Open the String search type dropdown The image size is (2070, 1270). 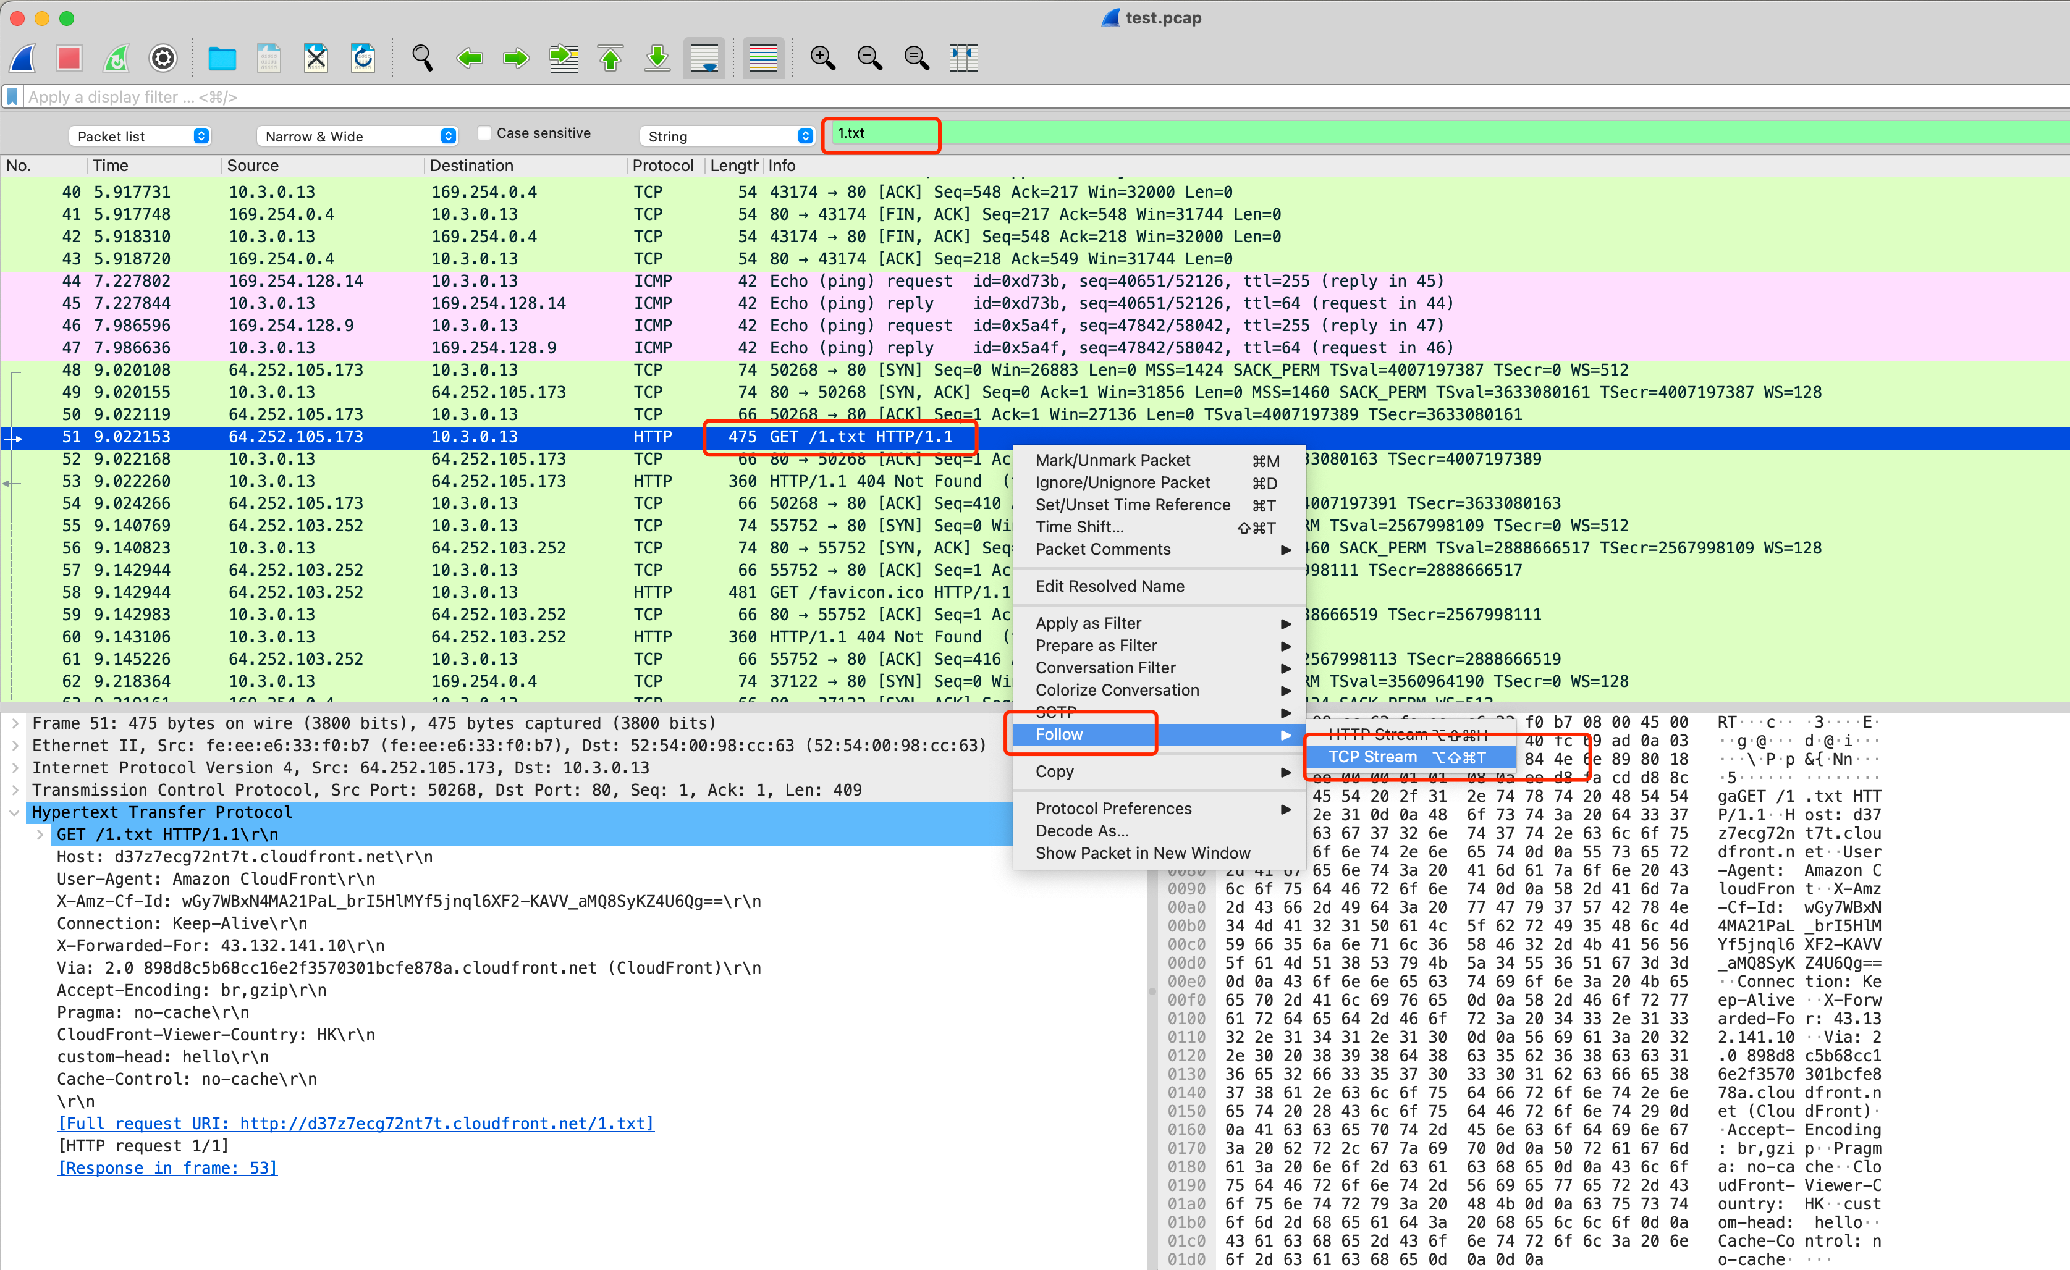point(727,136)
